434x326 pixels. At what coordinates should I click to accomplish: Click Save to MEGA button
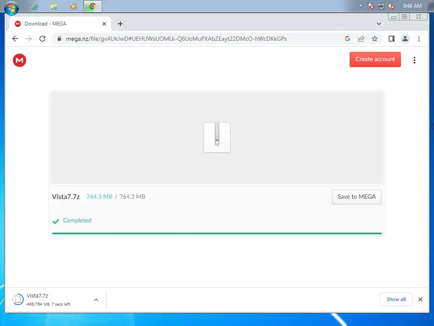[x=356, y=197]
